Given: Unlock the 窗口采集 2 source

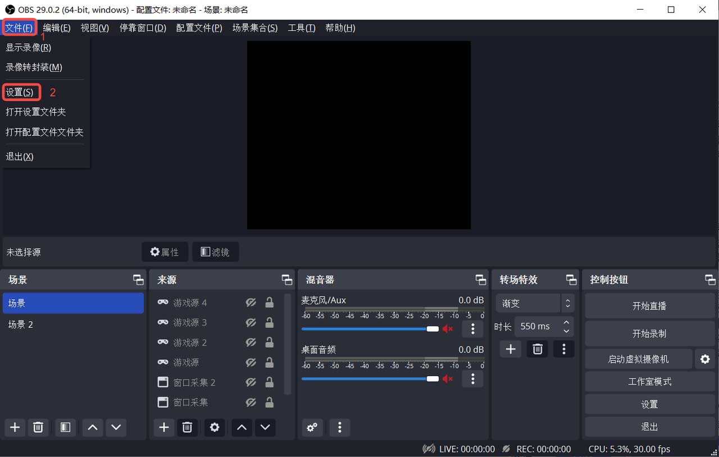Looking at the screenshot, I should pos(270,382).
